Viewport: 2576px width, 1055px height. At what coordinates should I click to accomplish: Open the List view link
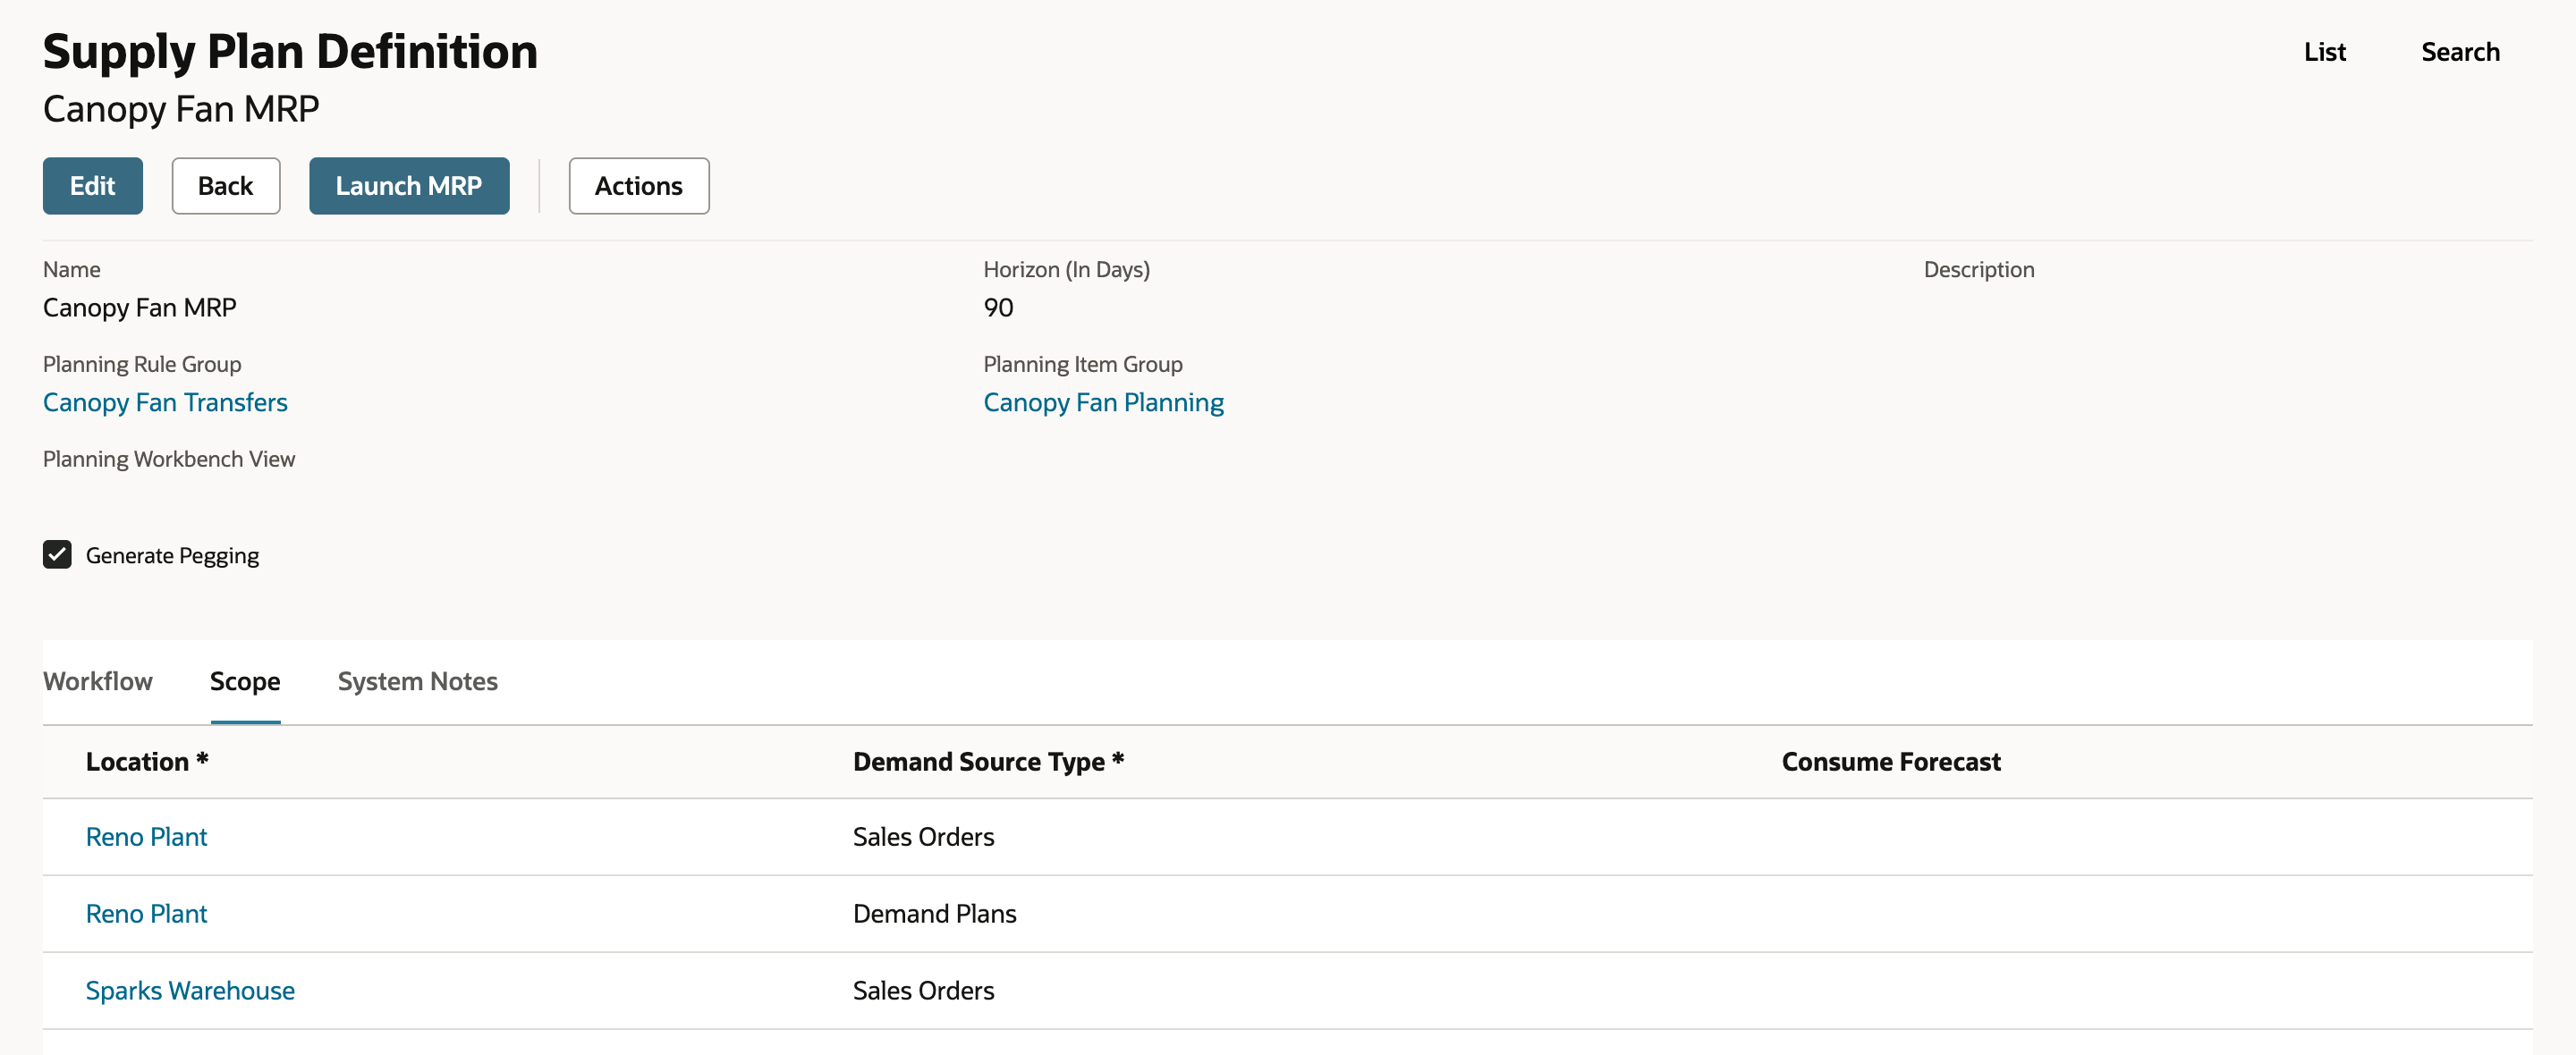(x=2324, y=52)
